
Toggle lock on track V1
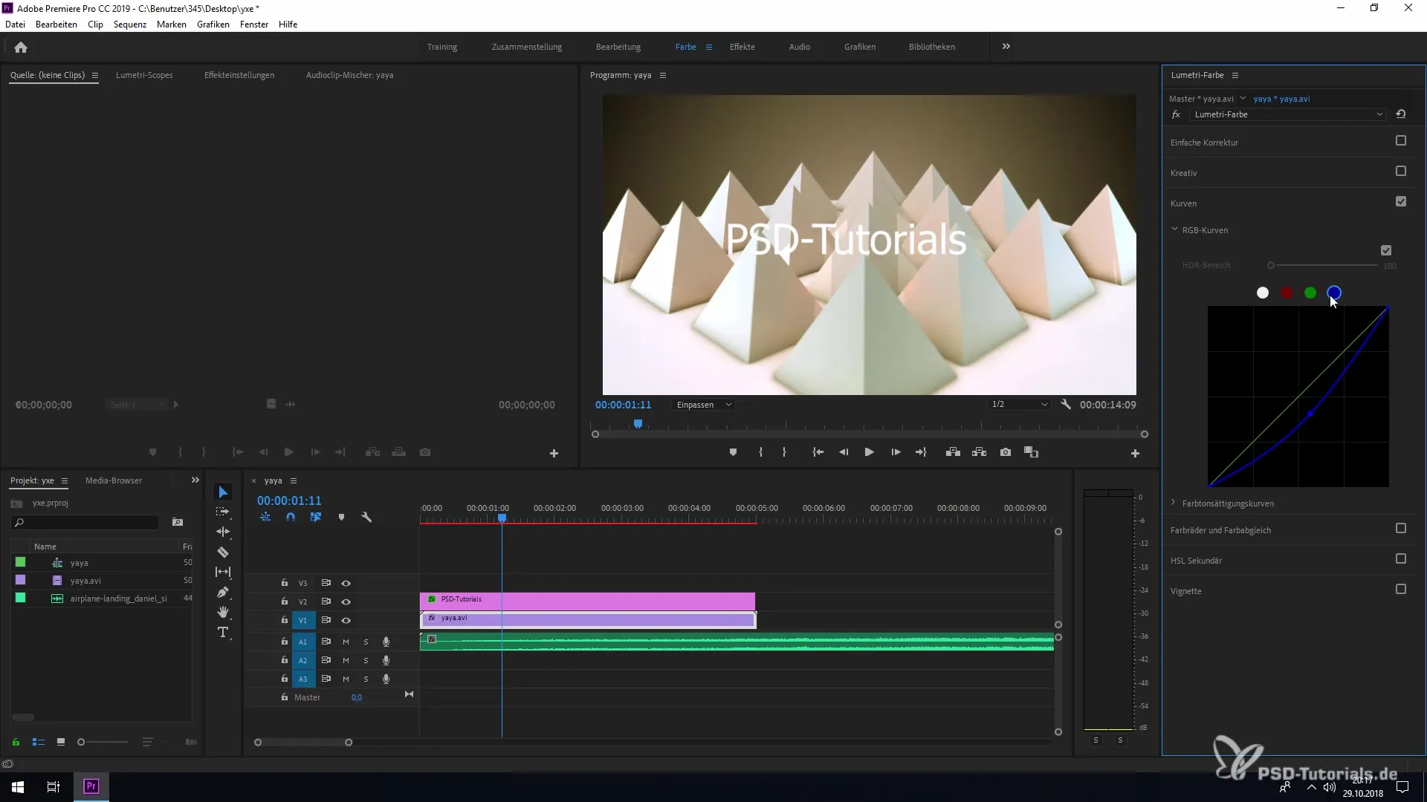pos(284,620)
